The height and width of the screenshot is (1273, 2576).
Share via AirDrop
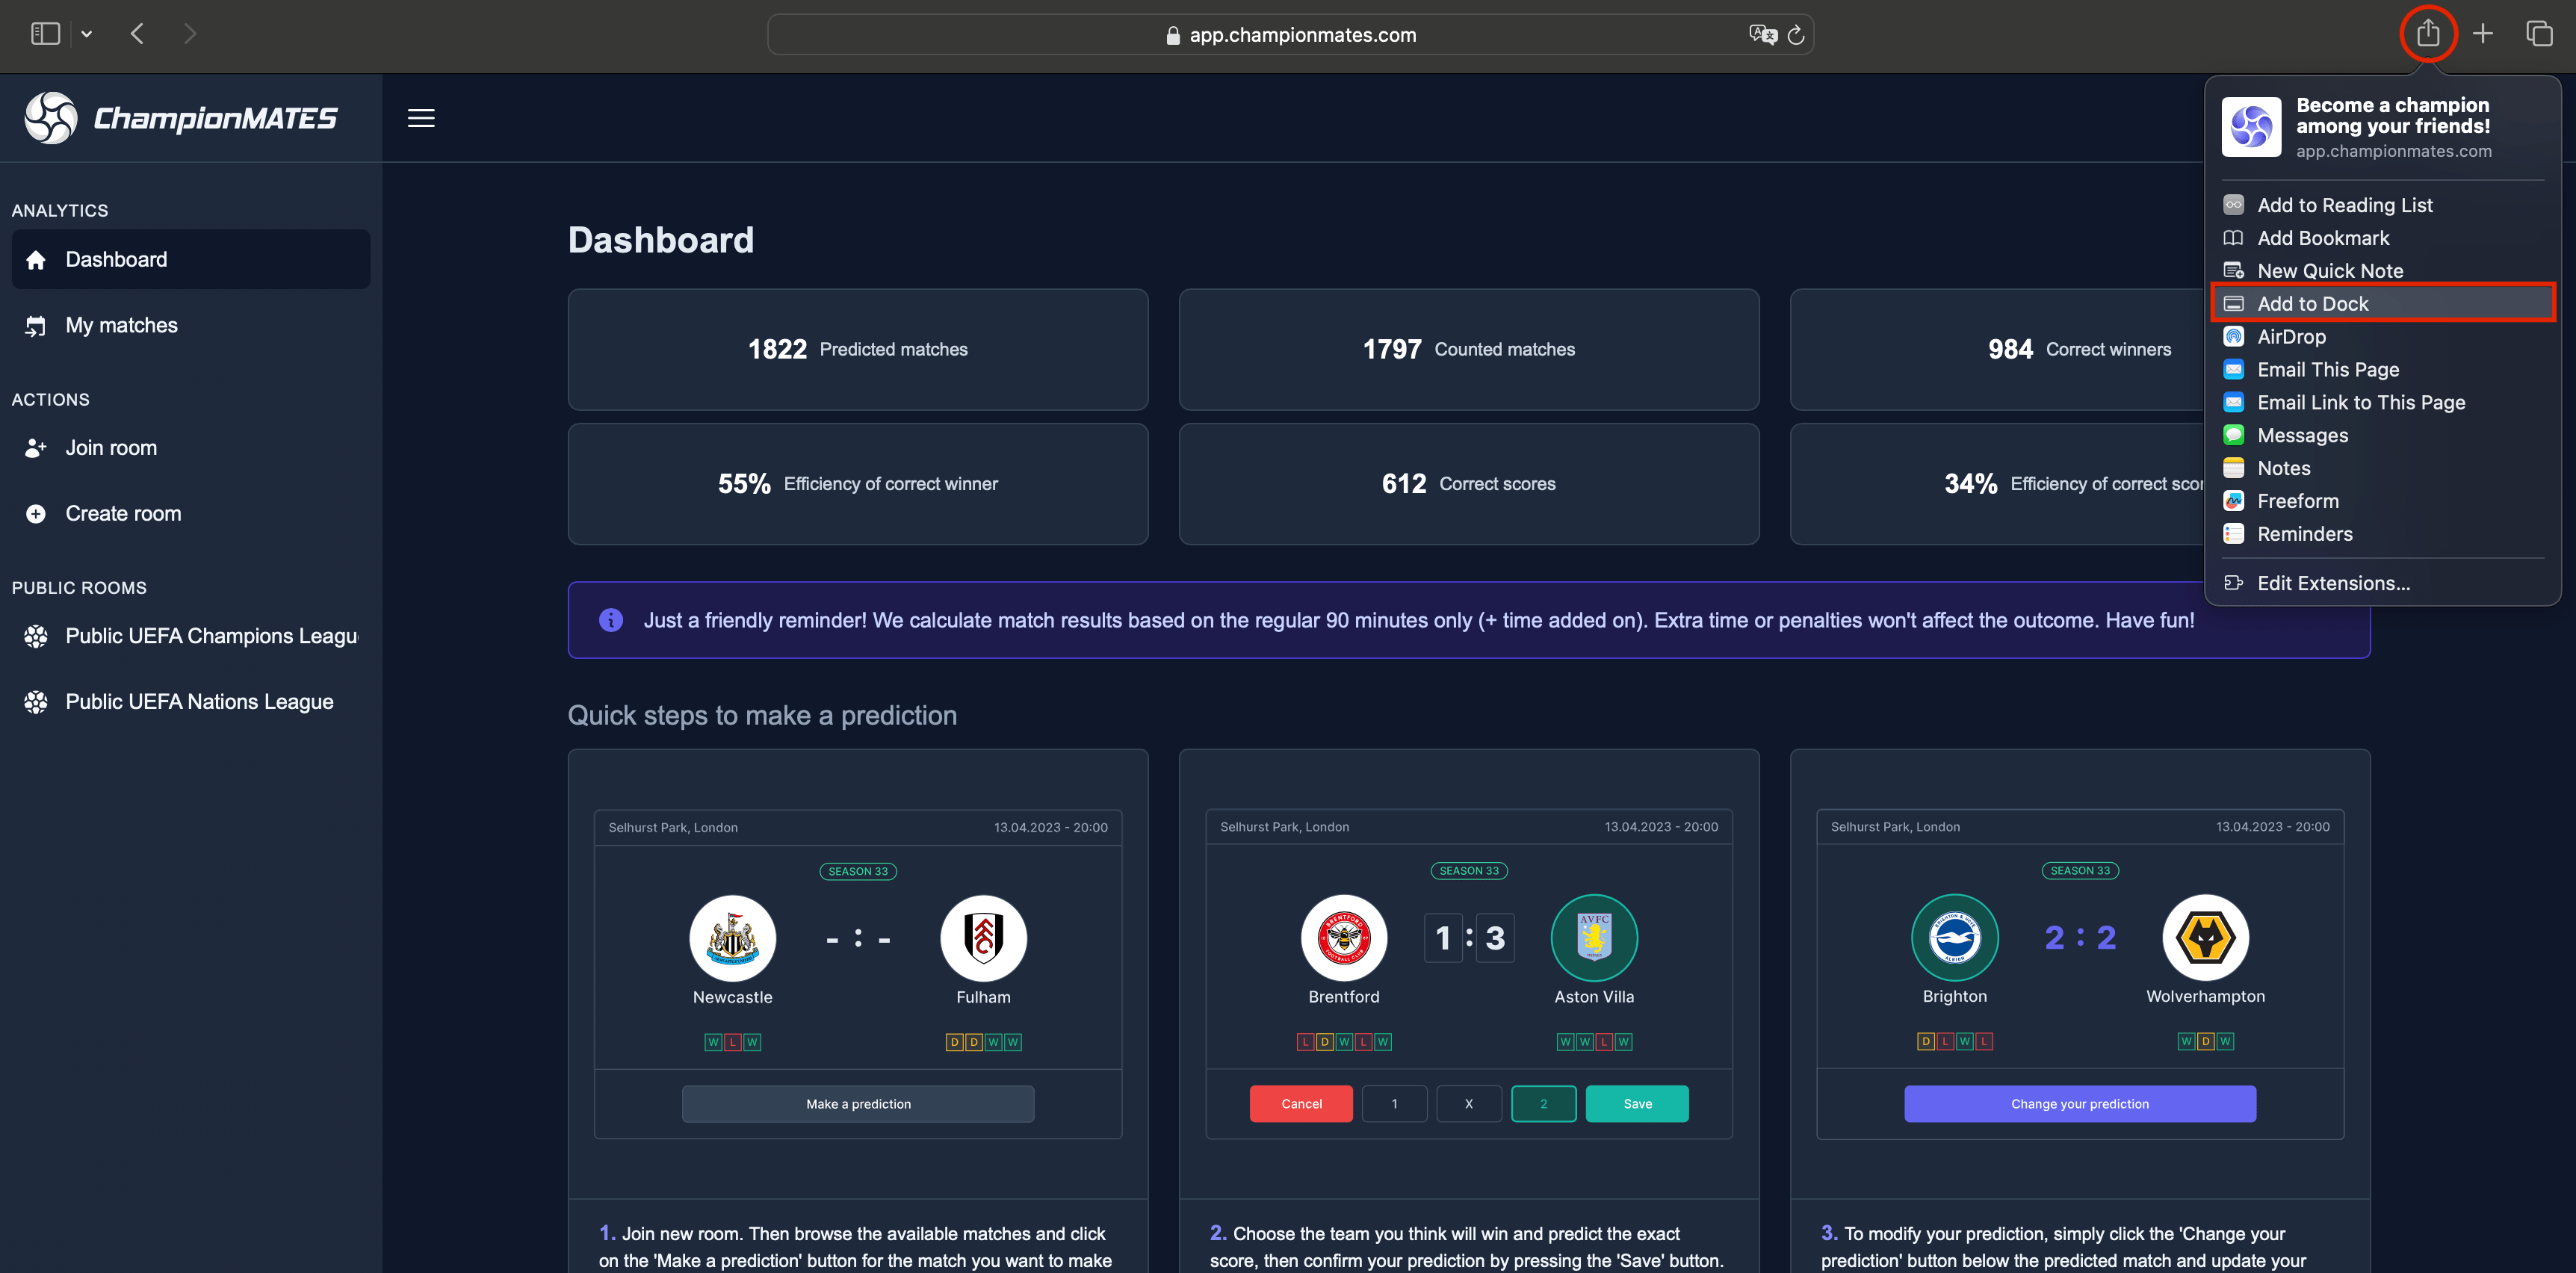2383,337
